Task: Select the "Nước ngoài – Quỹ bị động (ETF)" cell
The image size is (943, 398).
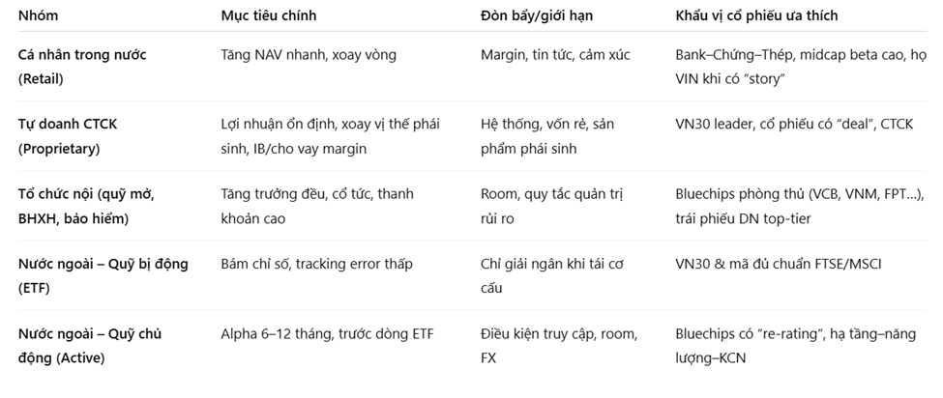Action: (103, 275)
